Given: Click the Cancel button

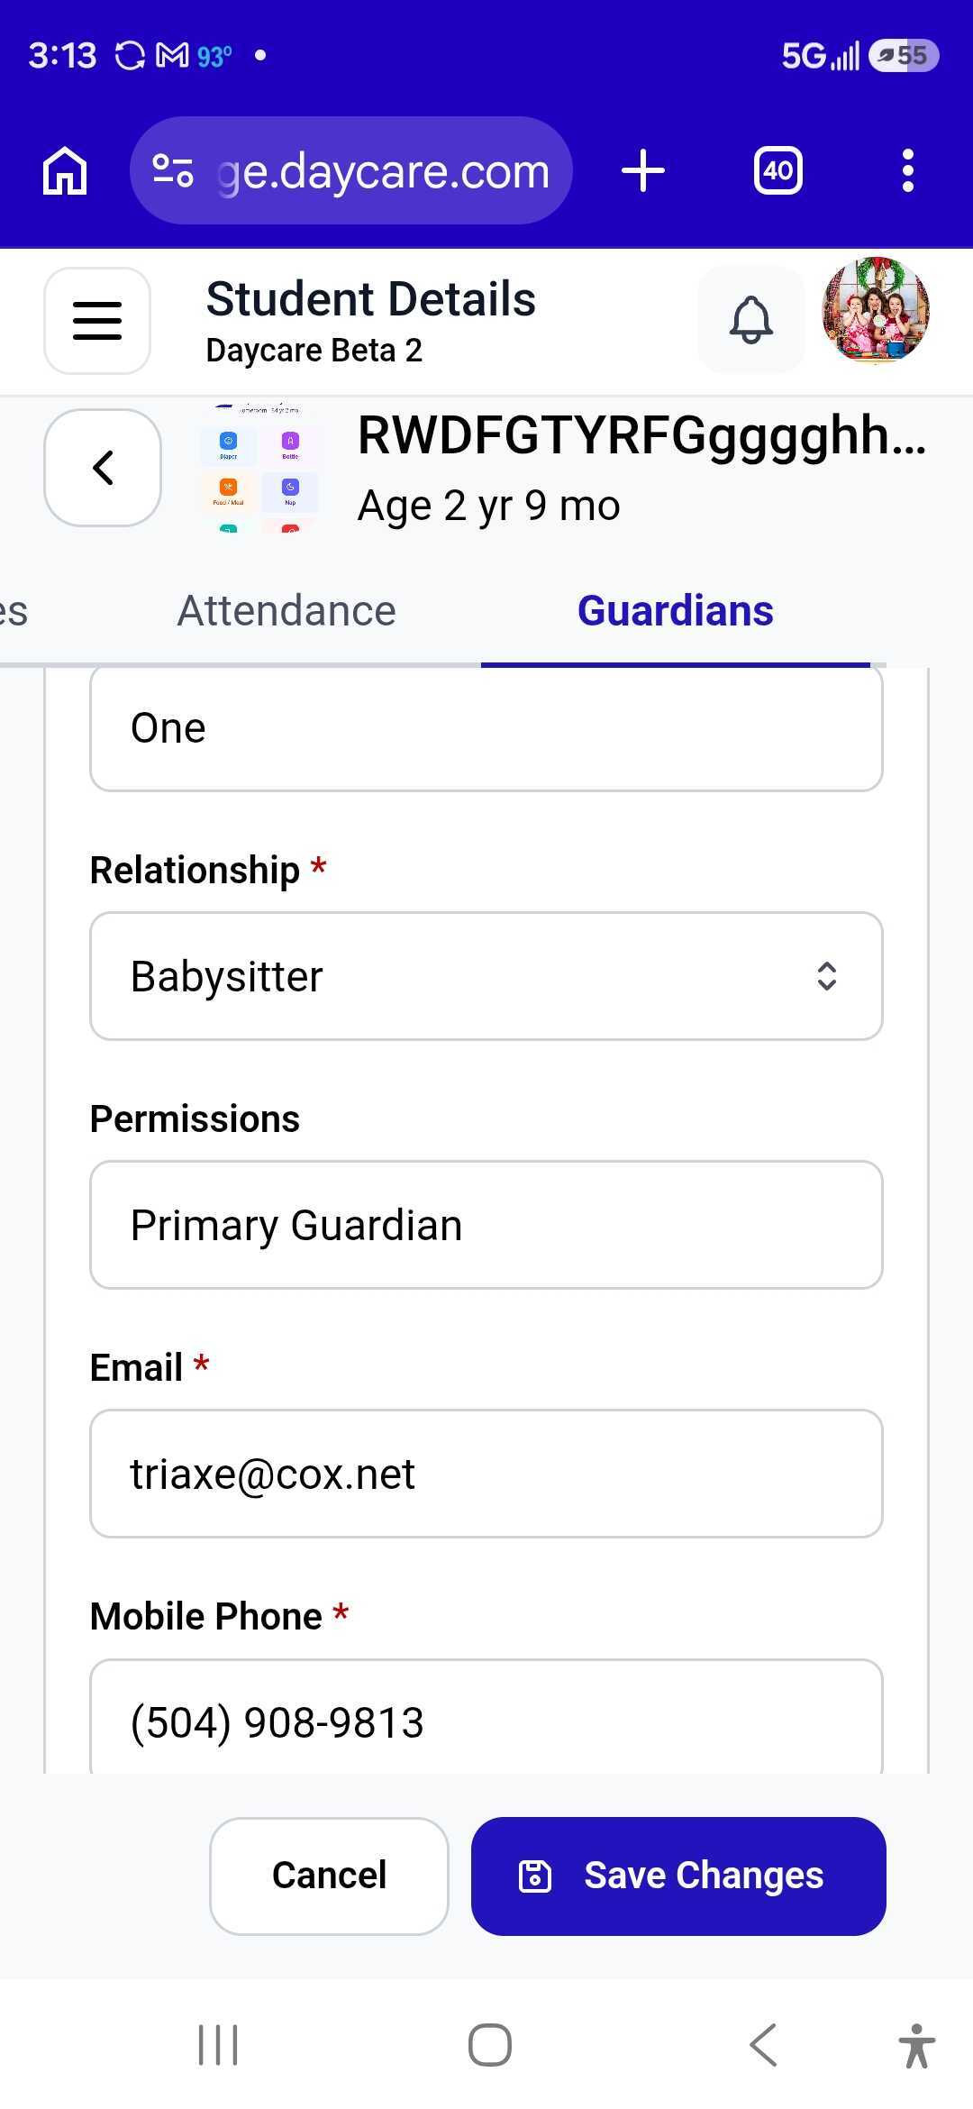Looking at the screenshot, I should click(x=330, y=1876).
